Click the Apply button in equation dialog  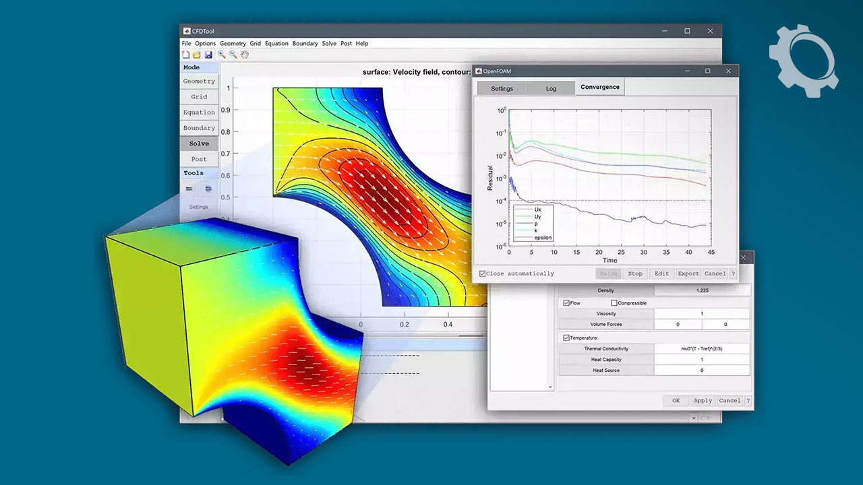(703, 400)
